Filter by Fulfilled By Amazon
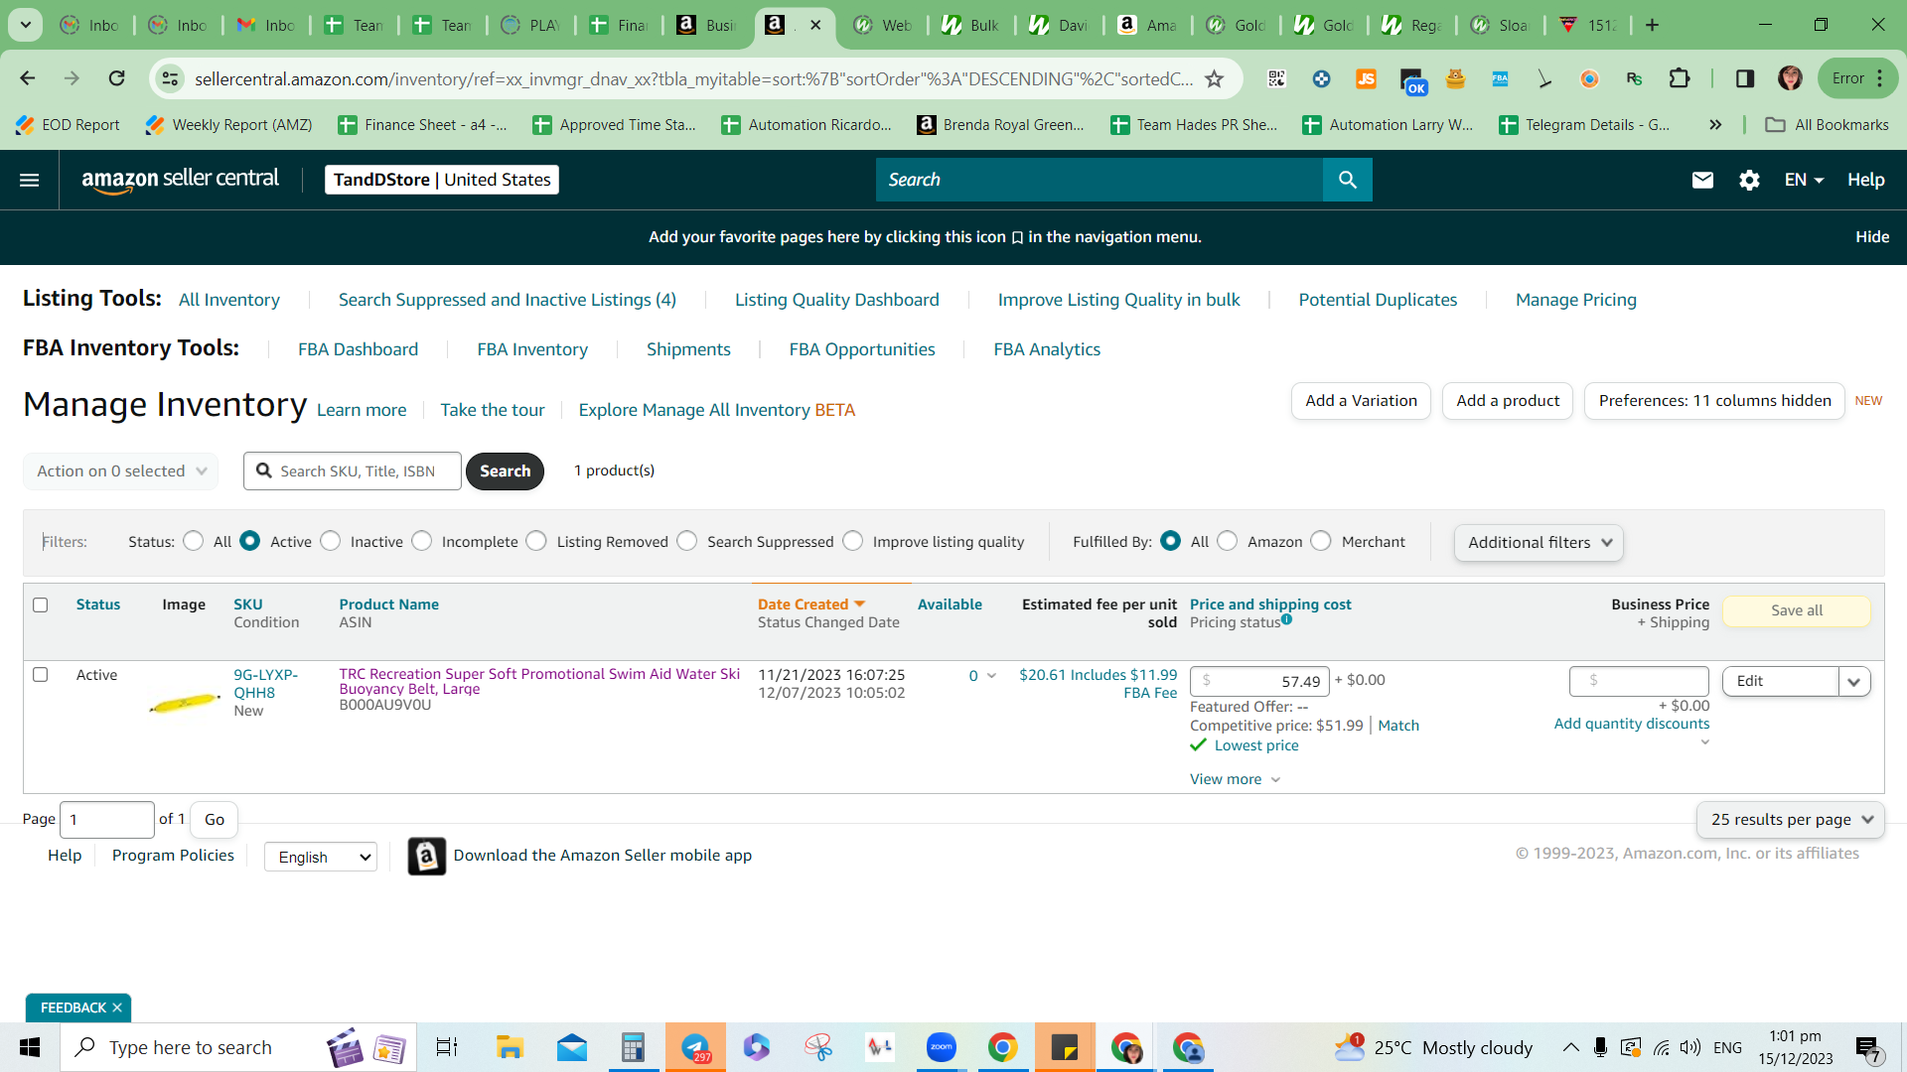The image size is (1907, 1072). (1228, 541)
